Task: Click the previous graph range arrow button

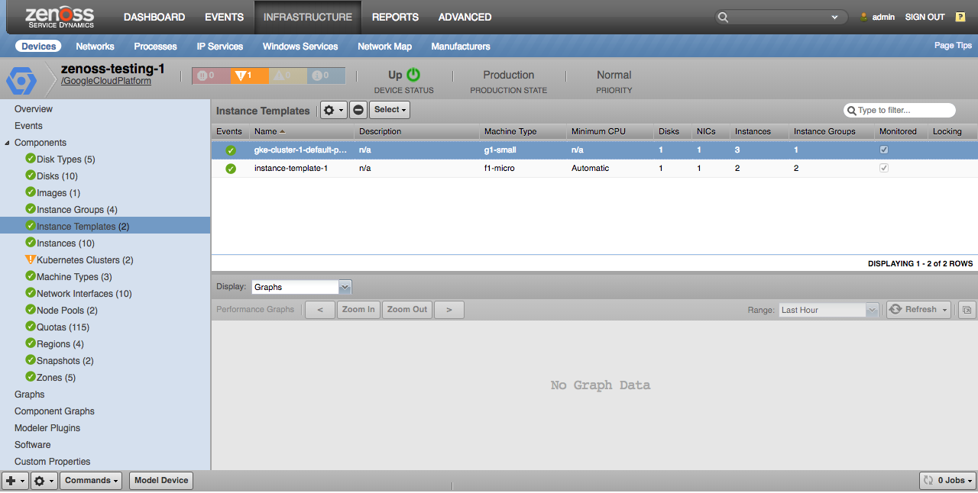Action: (320, 310)
